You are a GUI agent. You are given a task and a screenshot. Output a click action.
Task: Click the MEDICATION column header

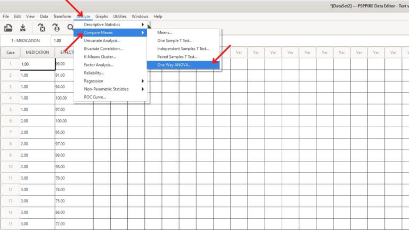point(37,52)
